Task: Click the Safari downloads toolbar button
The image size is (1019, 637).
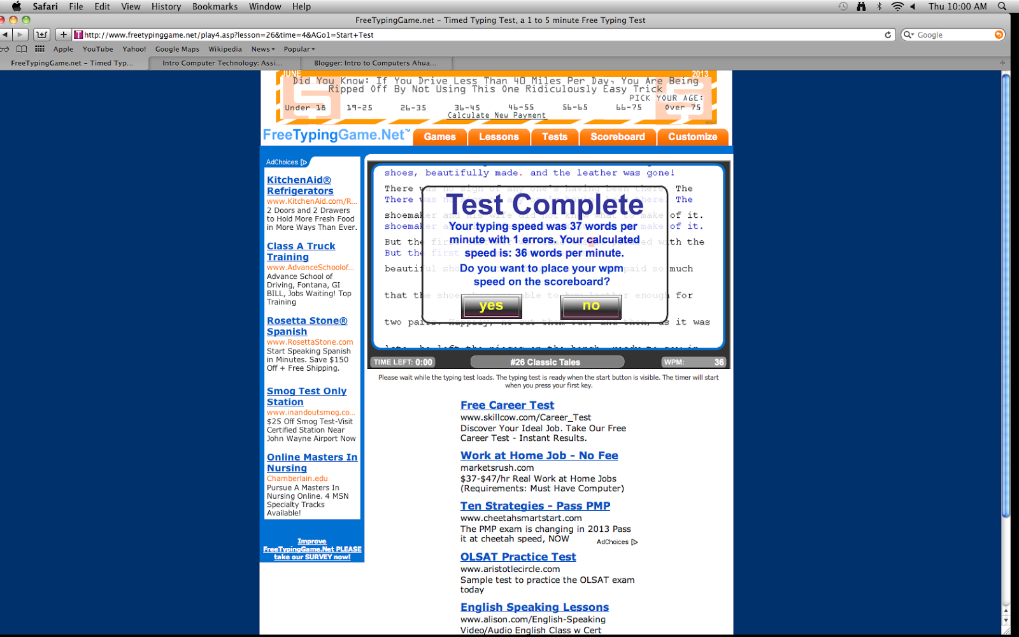Action: (41, 34)
